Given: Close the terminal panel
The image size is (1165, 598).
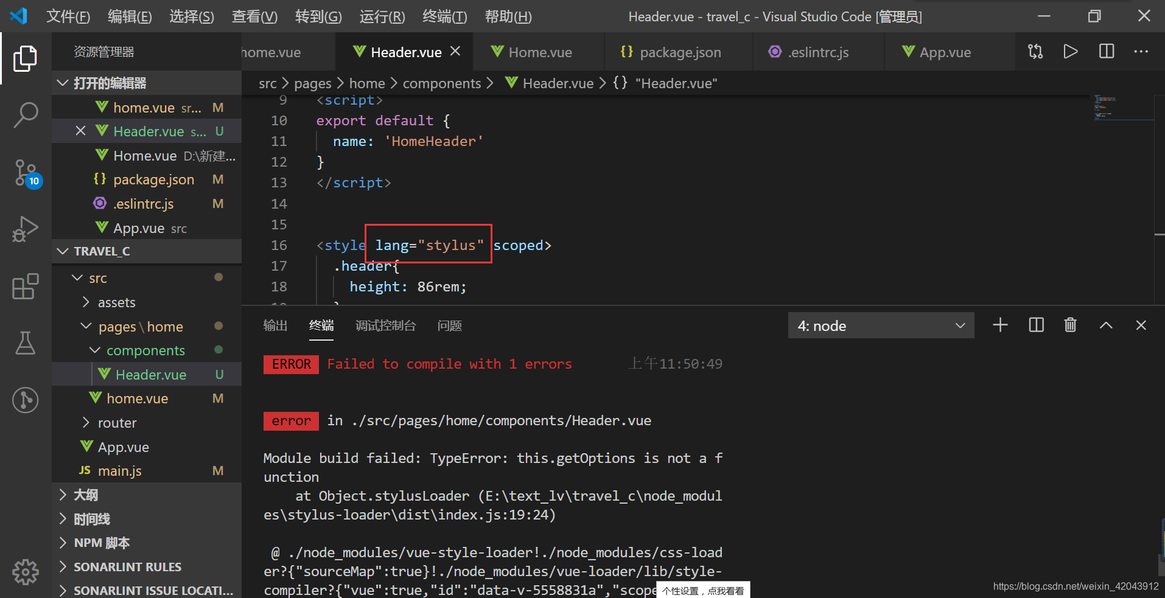Looking at the screenshot, I should (x=1141, y=325).
